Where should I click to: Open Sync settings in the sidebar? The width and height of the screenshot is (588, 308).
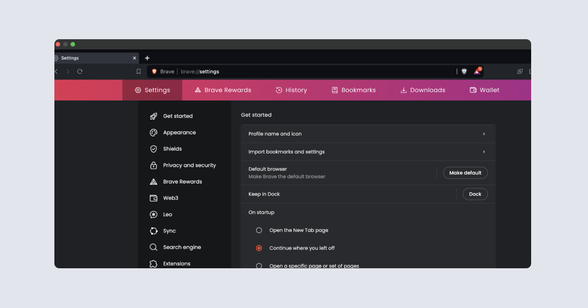(169, 231)
